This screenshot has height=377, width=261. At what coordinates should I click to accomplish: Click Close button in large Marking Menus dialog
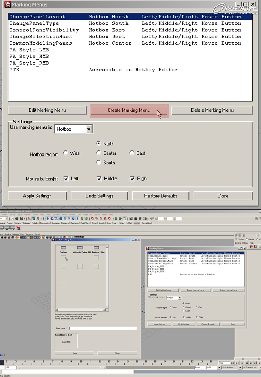tap(223, 196)
